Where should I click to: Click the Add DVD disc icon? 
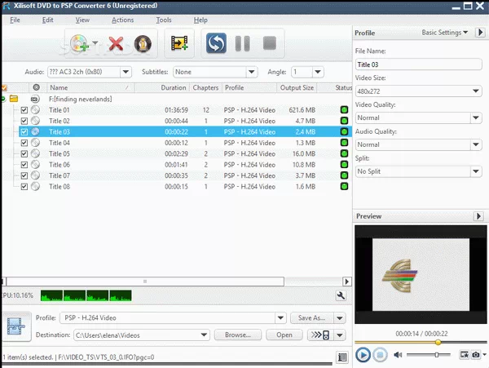click(80, 43)
